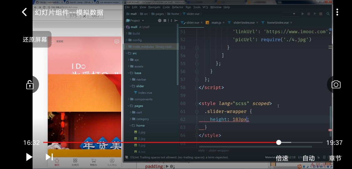Click the browser reload icon
This screenshot has width=352, height=169.
coord(44,7)
